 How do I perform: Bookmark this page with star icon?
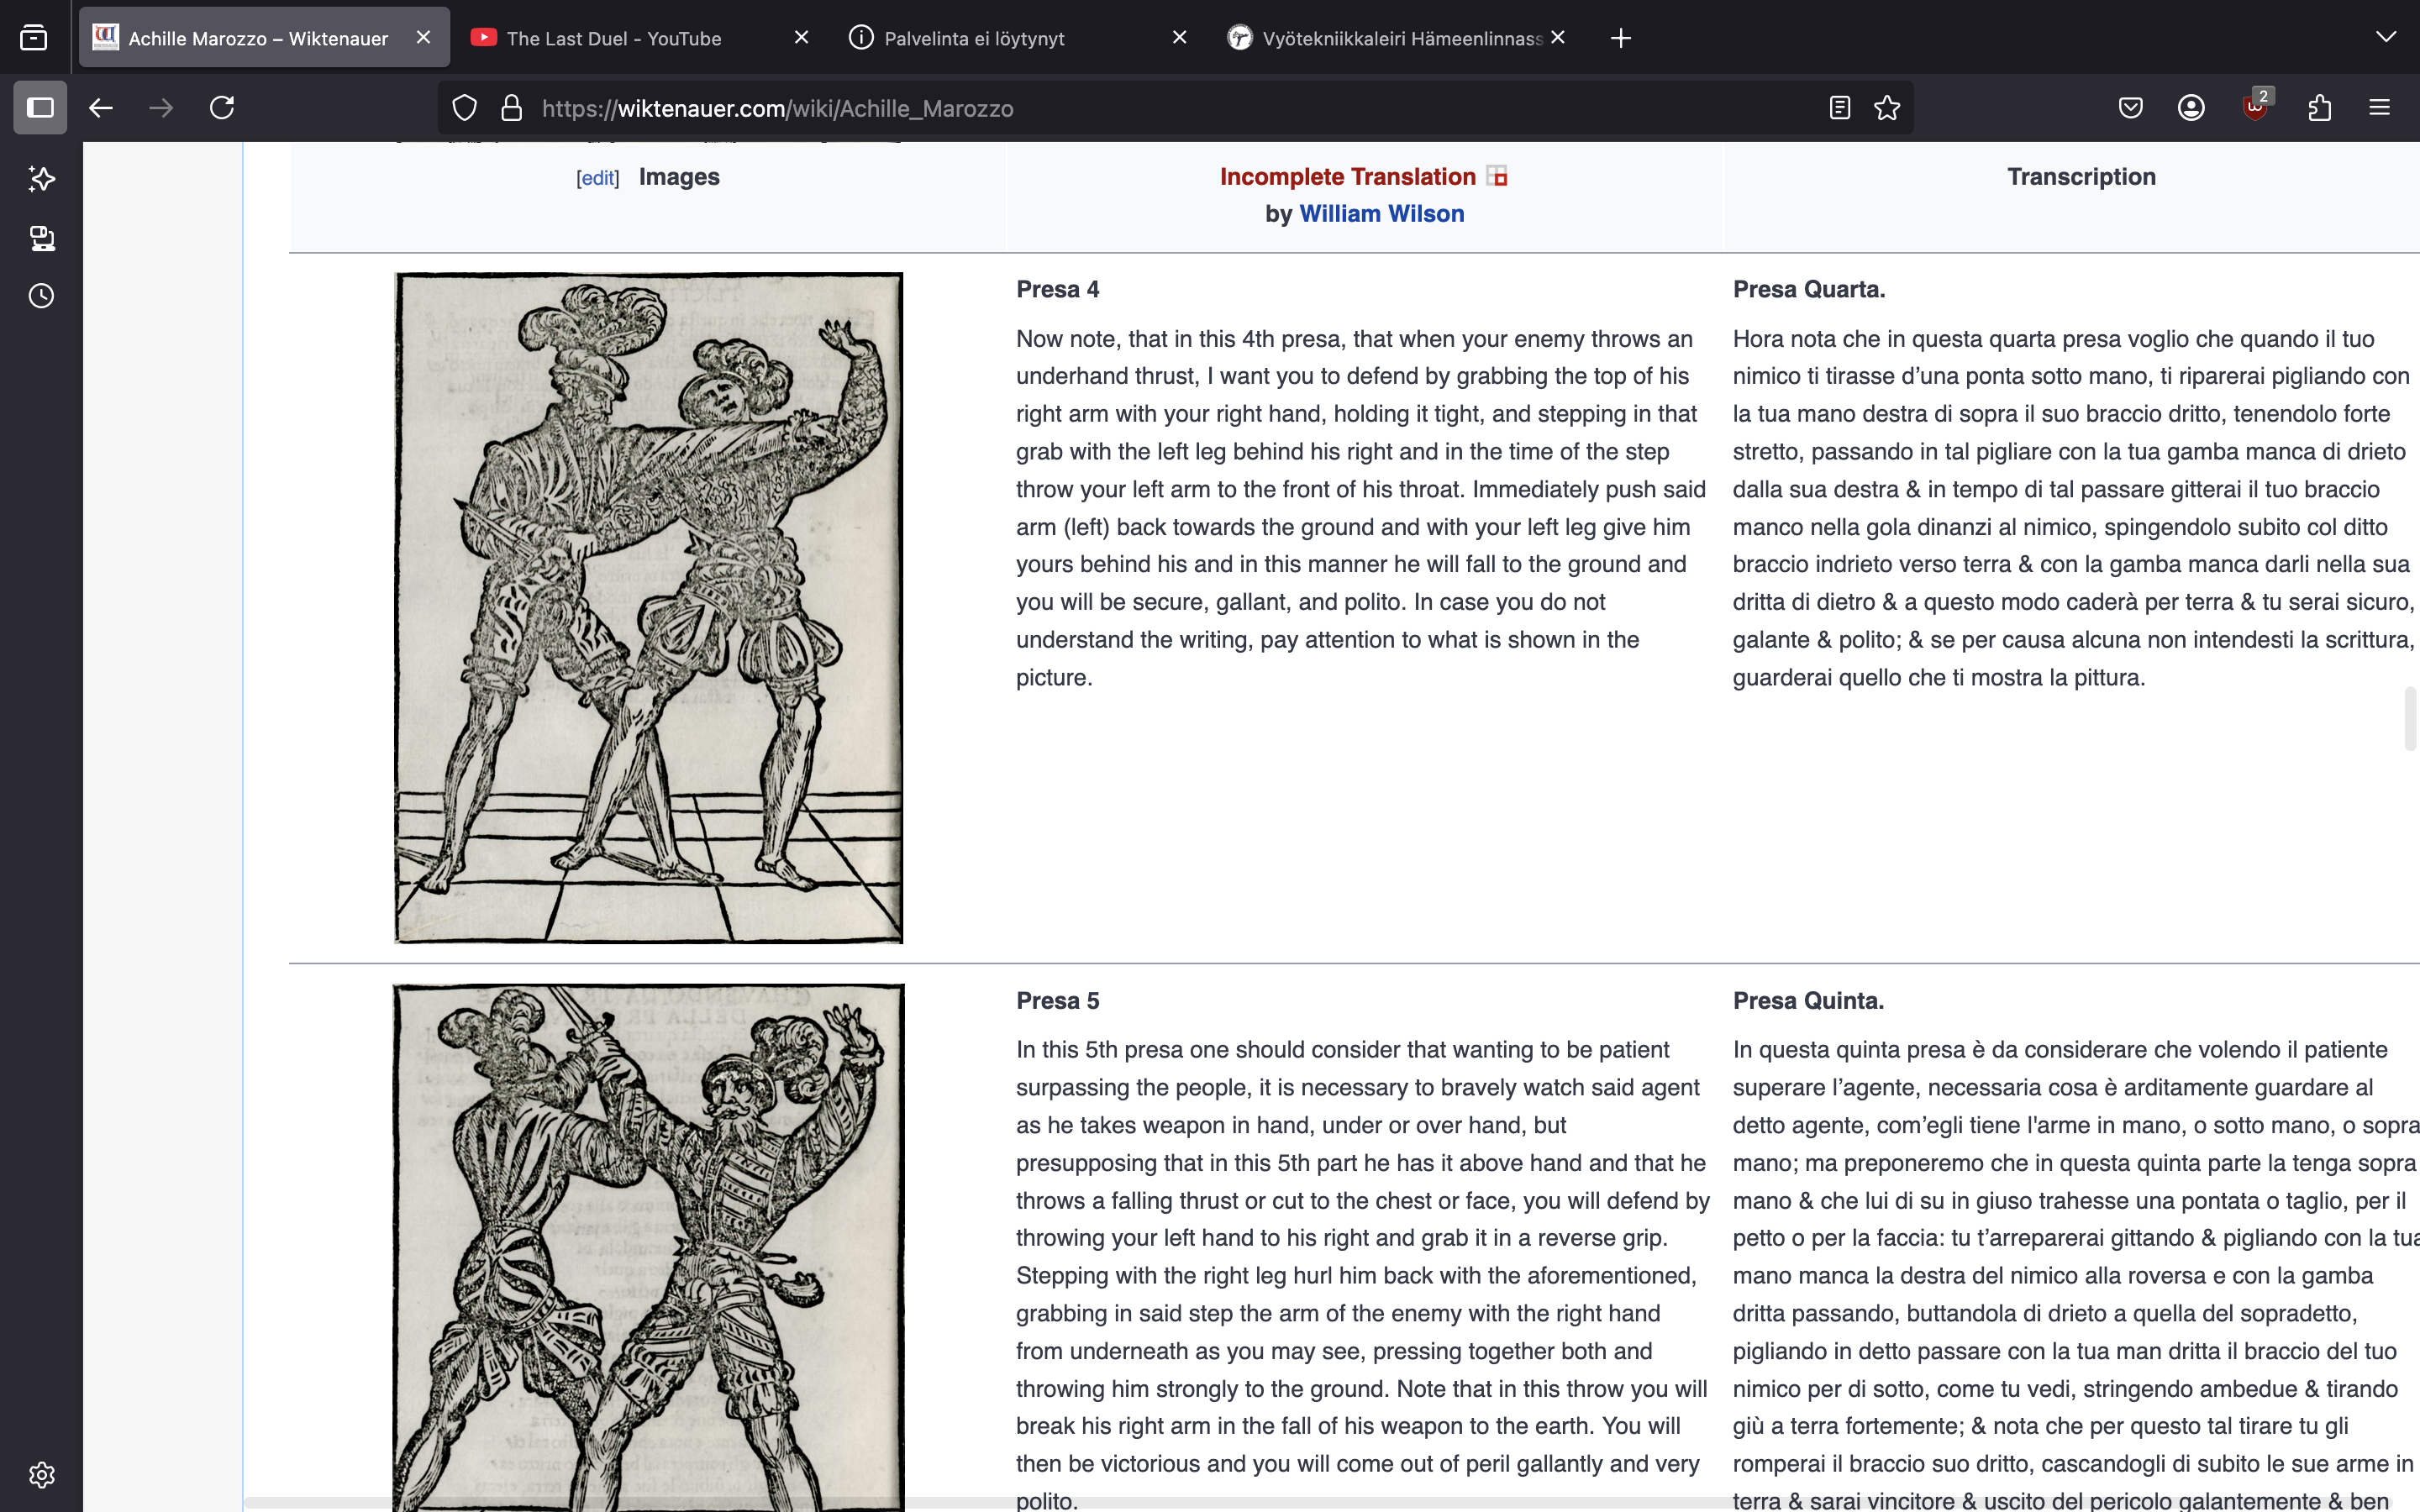click(x=1887, y=108)
